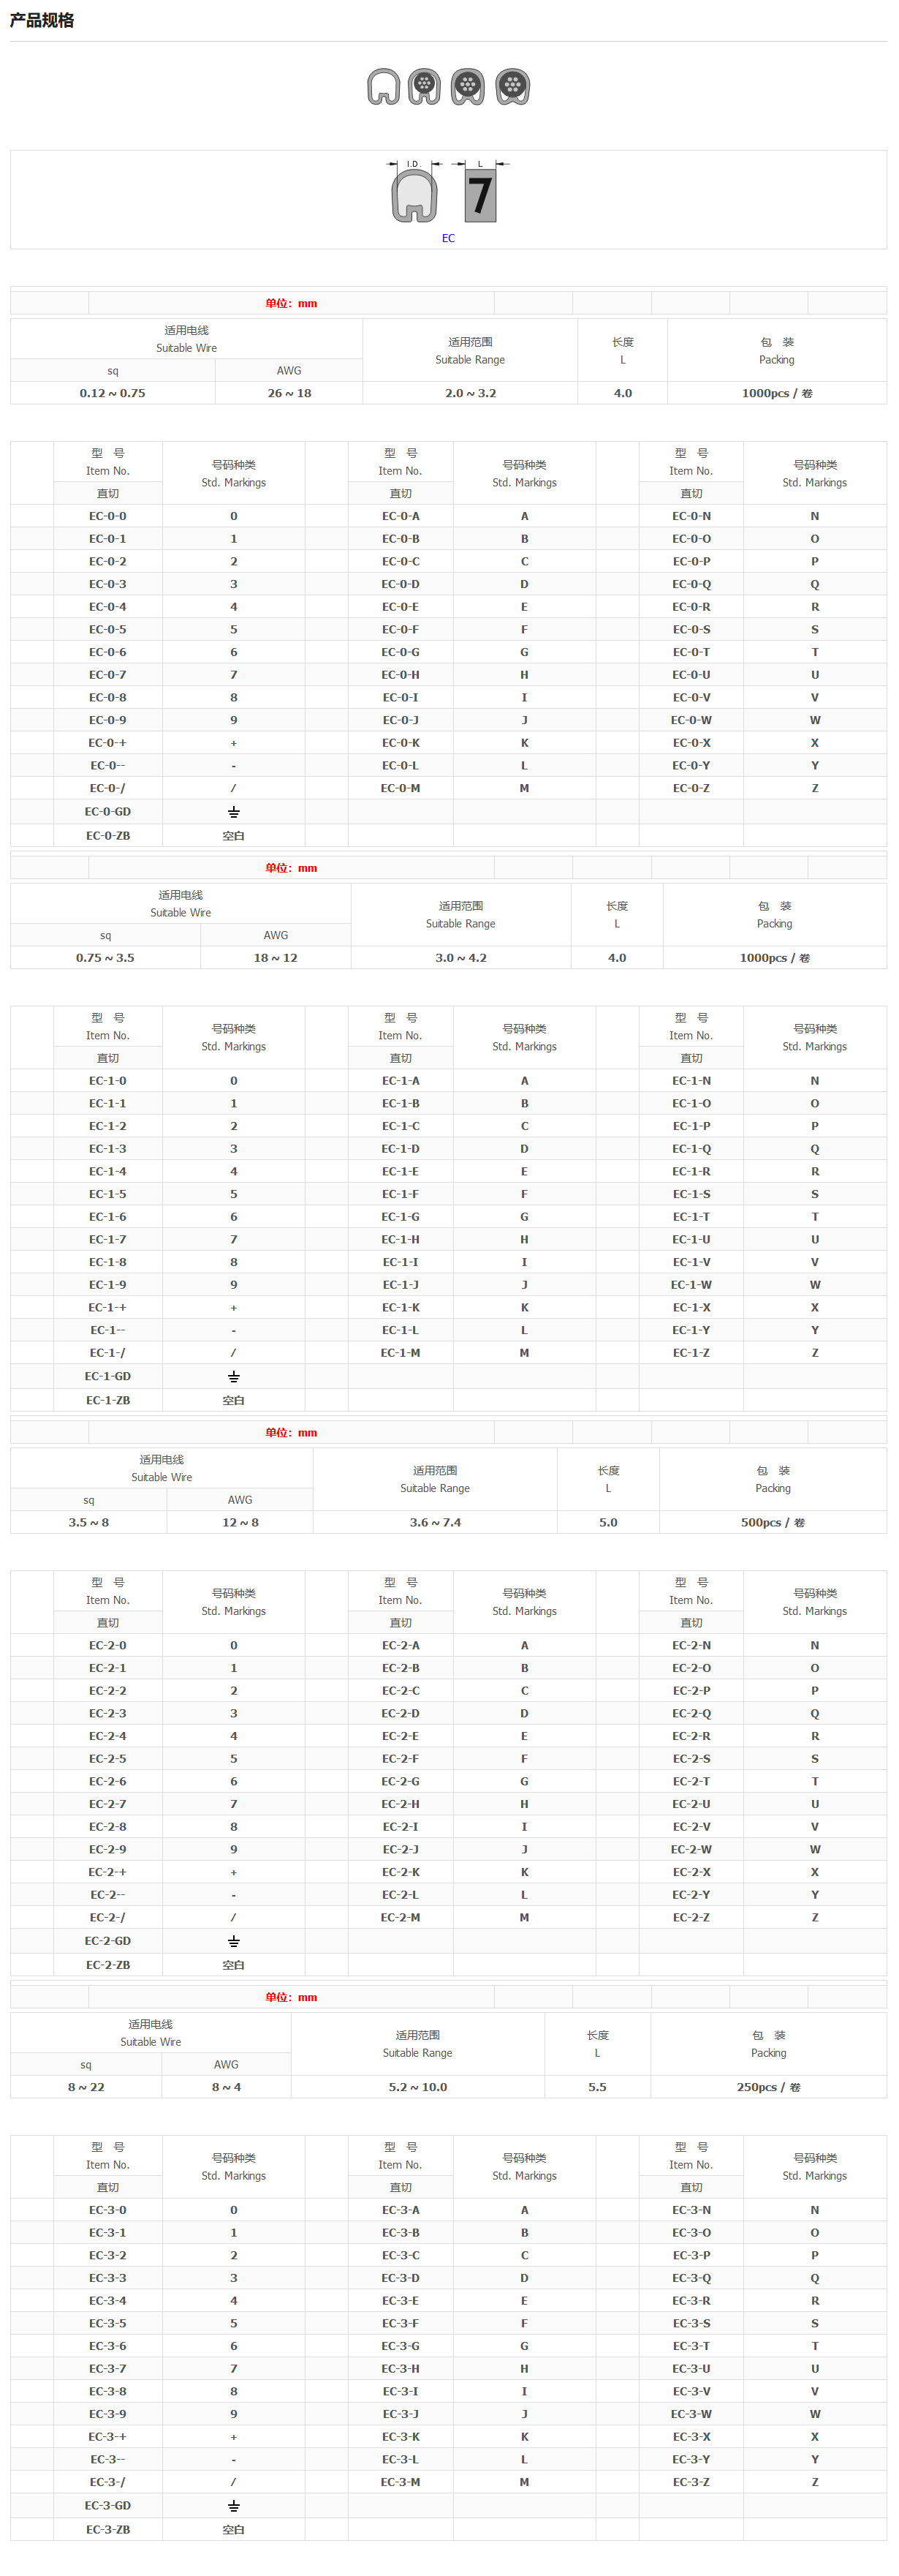This screenshot has width=899, height=2576.
Task: Click the third marker cross-section icon
Action: point(468,87)
